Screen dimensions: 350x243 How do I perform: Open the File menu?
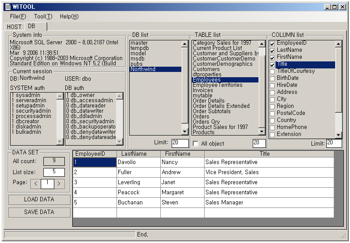pyautogui.click(x=18, y=17)
